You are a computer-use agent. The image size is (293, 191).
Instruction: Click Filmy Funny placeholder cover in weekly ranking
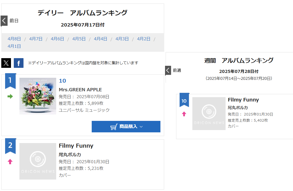[209, 113]
